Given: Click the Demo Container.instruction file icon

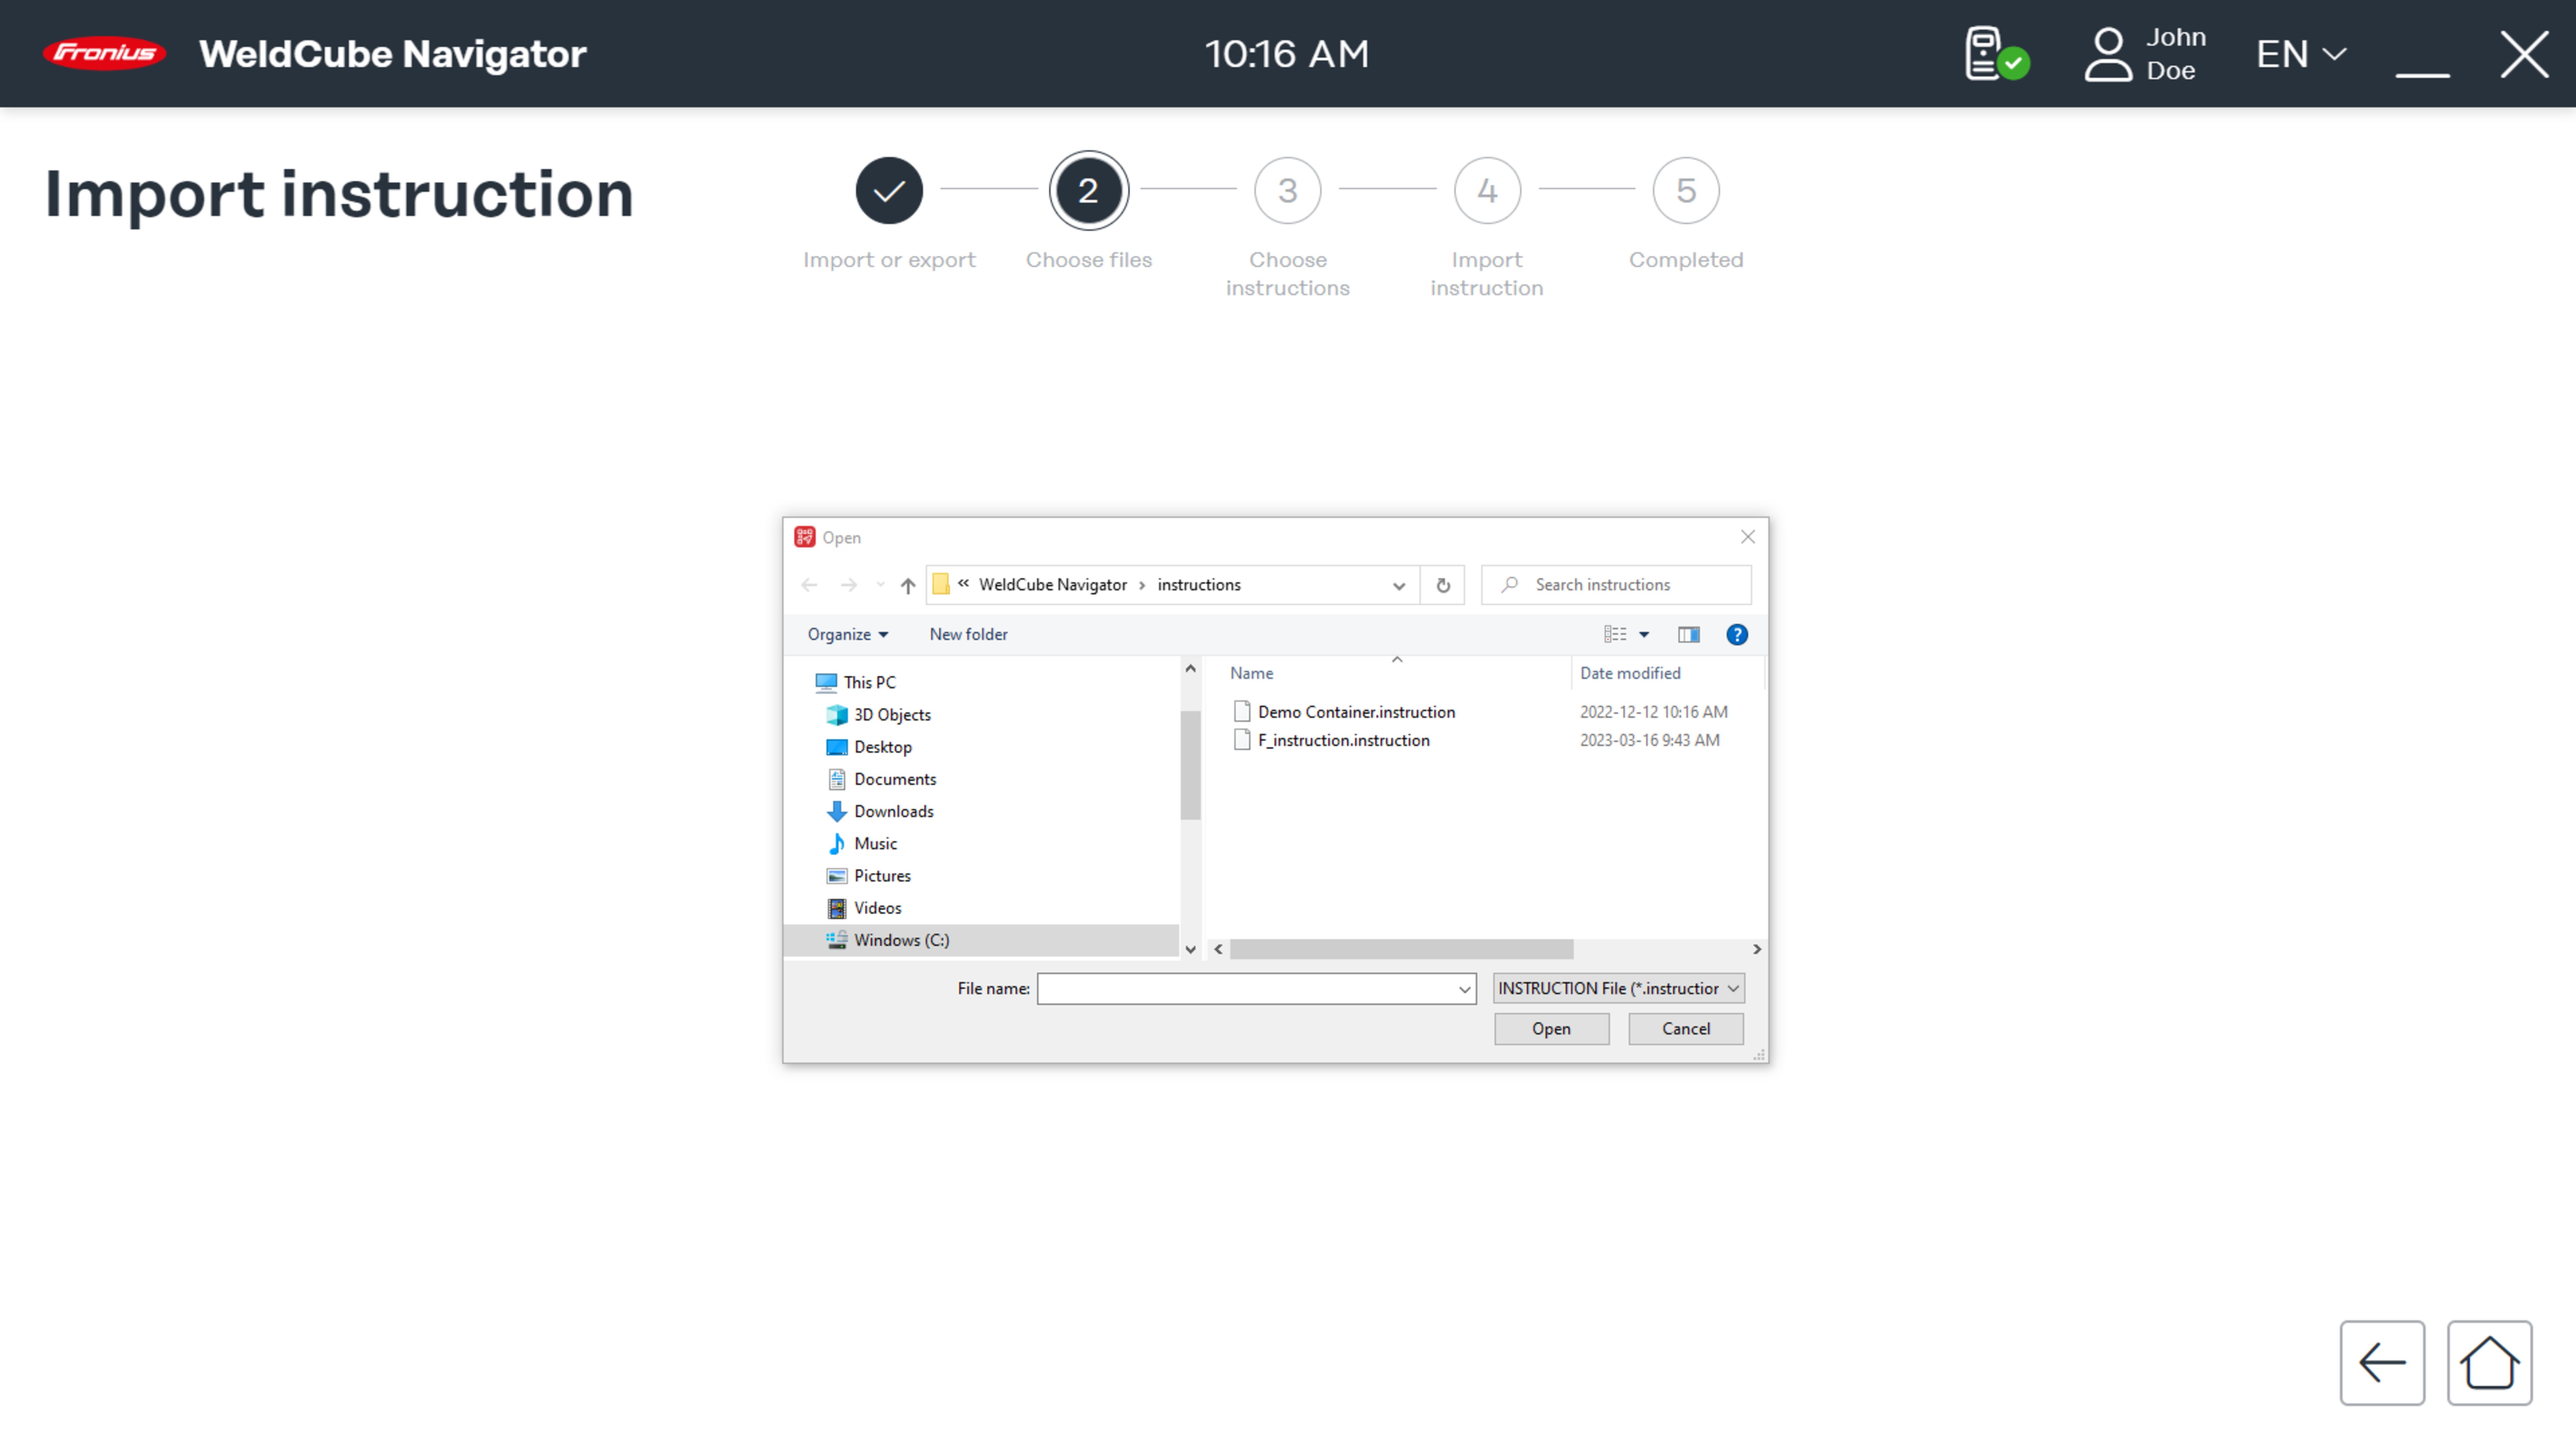Looking at the screenshot, I should pyautogui.click(x=1242, y=712).
